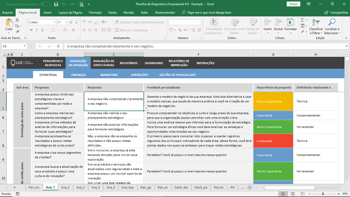
Task: Switch to Page Break Preview view
Action: 303,194
